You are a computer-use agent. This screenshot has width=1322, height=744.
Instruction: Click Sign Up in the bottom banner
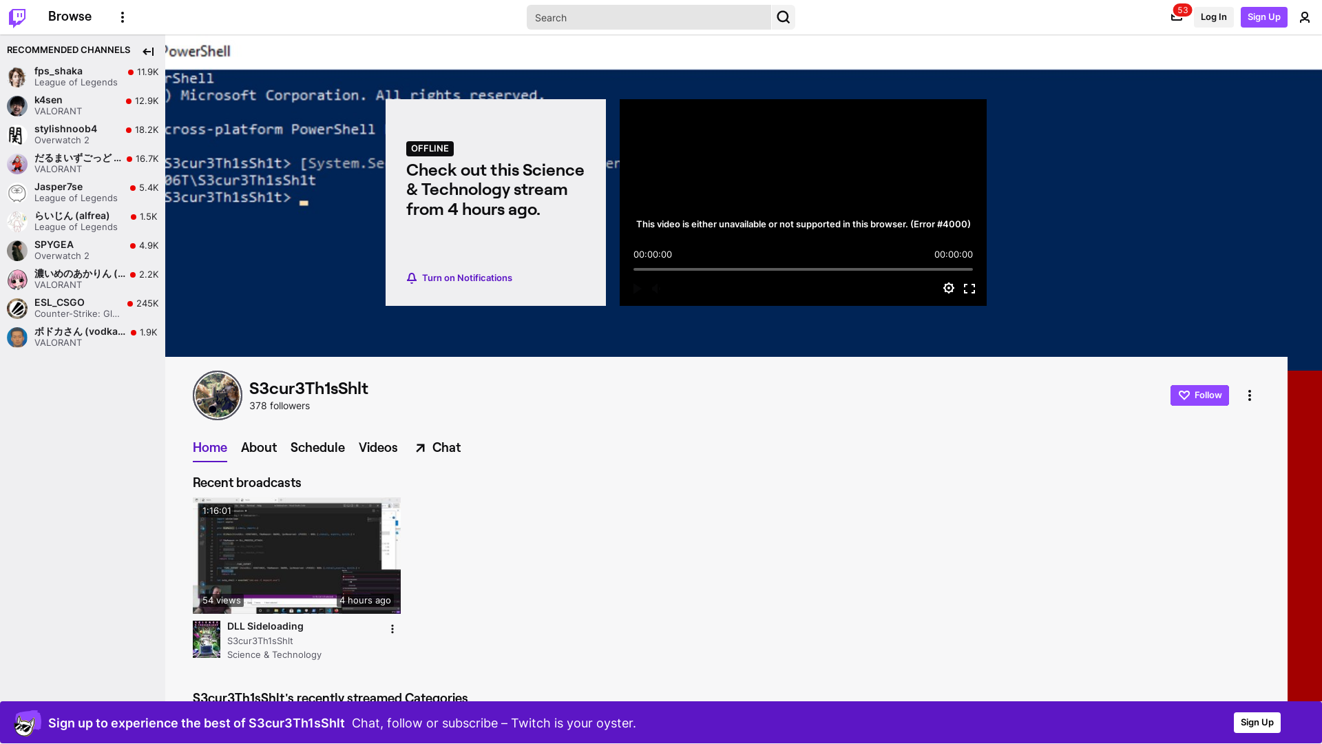click(x=1257, y=723)
